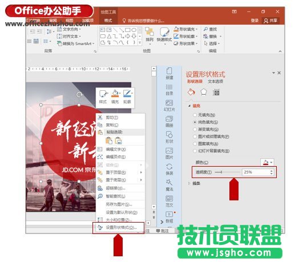Click the rotation handle above the red circle
The height and width of the screenshot is (262, 307).
79,95
